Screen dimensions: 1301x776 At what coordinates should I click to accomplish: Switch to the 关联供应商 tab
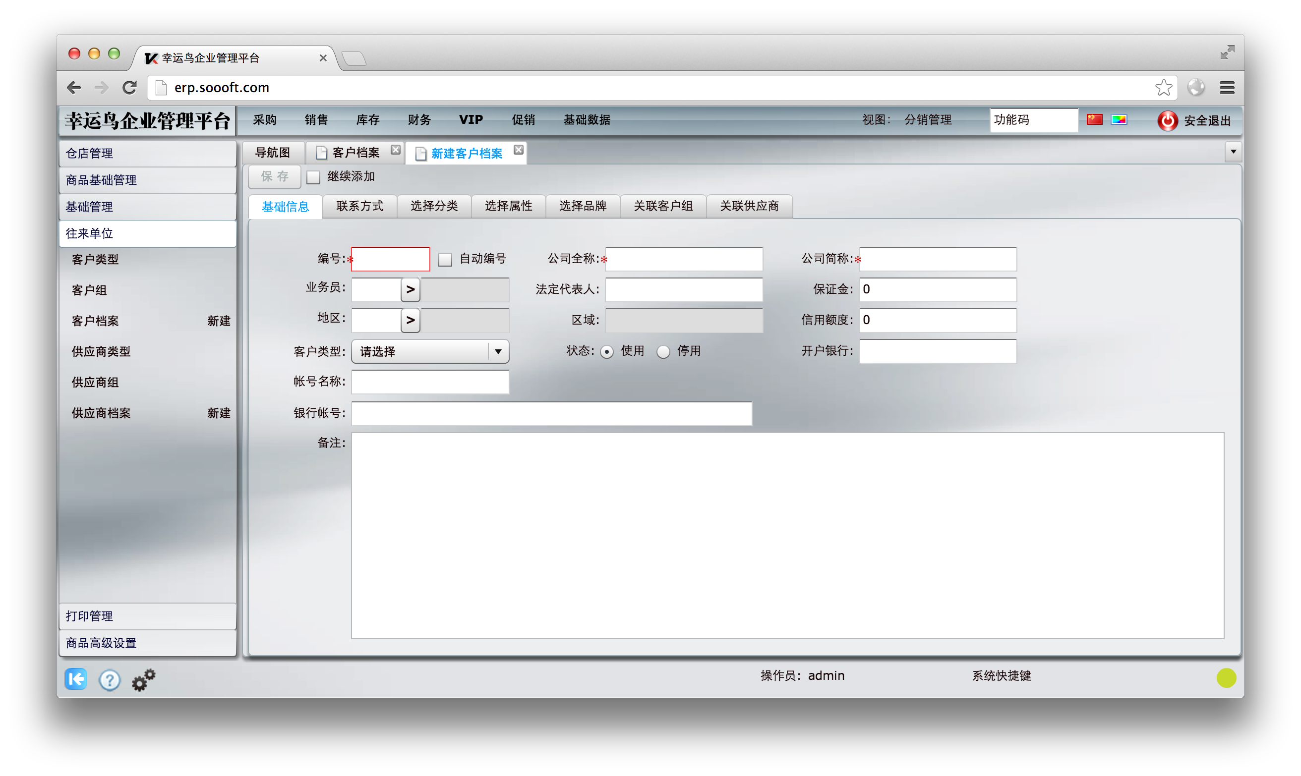coord(749,206)
